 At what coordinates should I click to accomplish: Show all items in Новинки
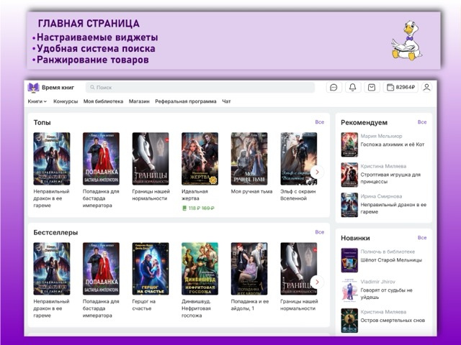point(422,238)
